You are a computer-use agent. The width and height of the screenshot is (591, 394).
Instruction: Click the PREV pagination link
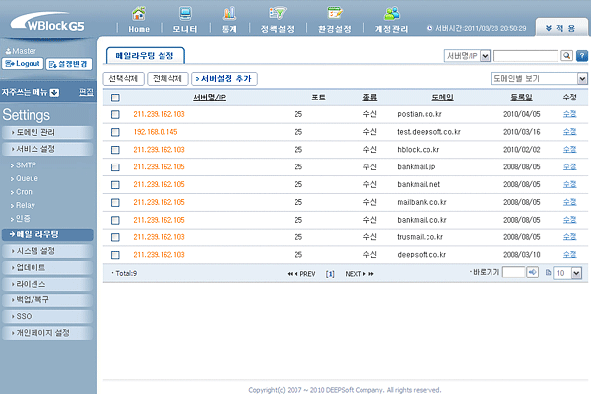(x=305, y=274)
